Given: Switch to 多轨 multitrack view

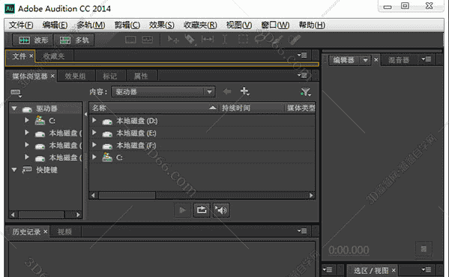Looking at the screenshot, I should coord(74,40).
